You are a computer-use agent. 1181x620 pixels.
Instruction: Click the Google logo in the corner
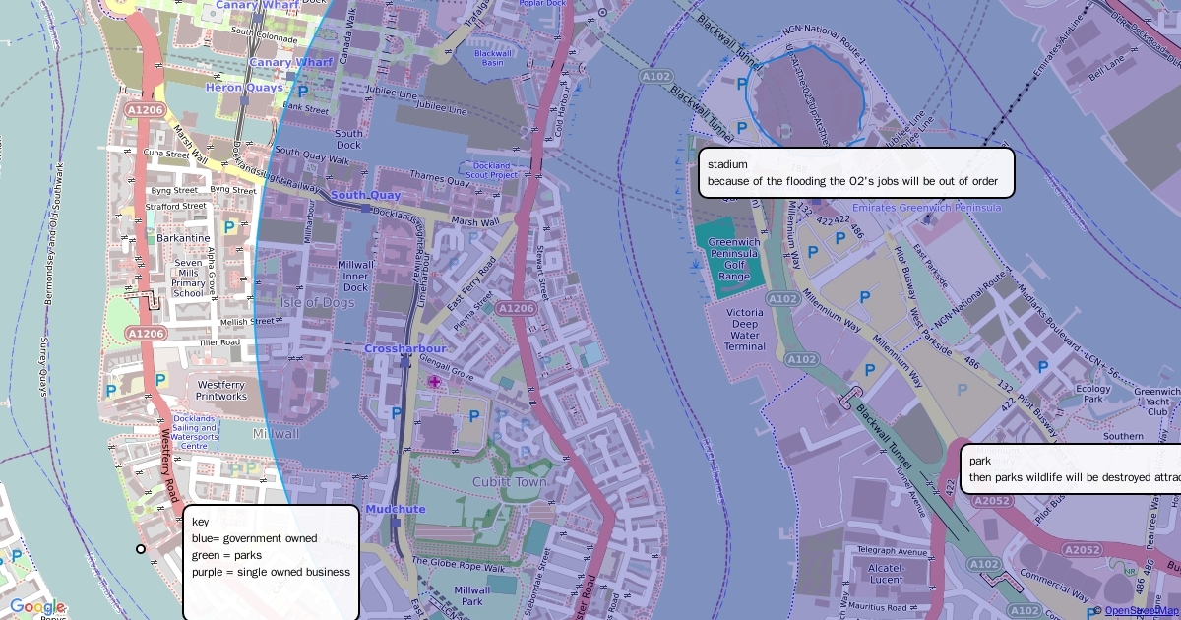coord(36,607)
